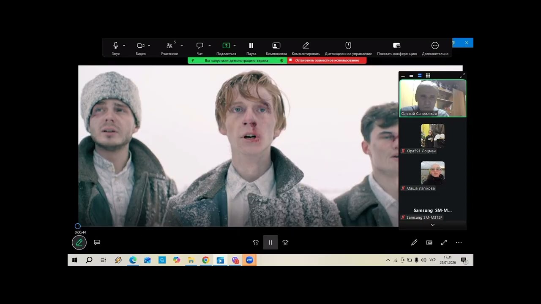Screen dimensions: 541x304
Task: Open Microsoft Edge from the taskbar
Action: (x=133, y=260)
